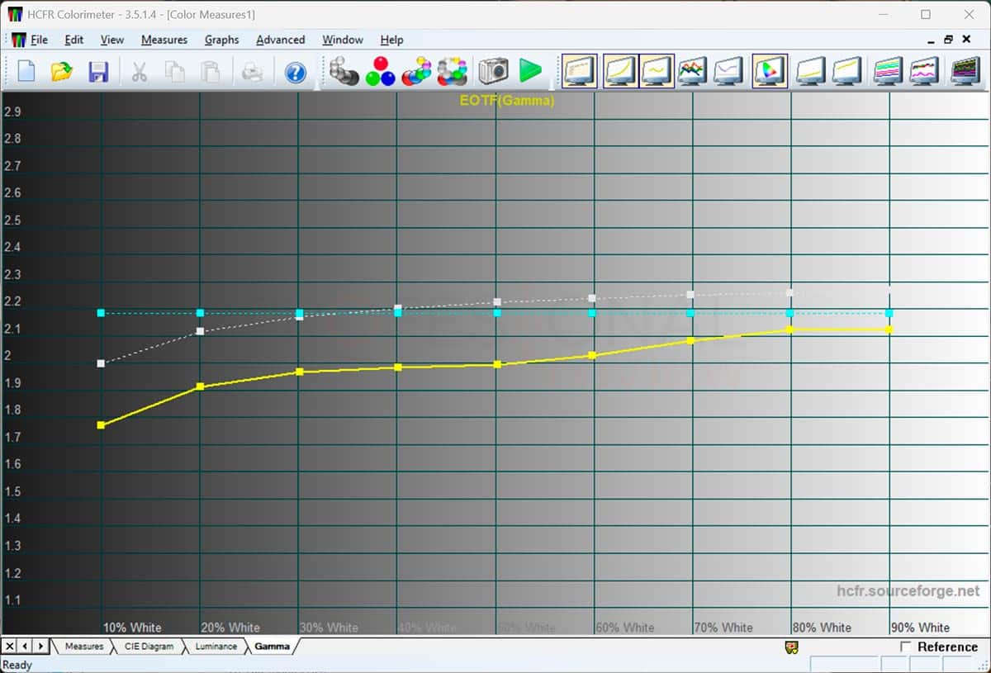Screen dimensions: 991x673
Task: Enable the Reference checkbox
Action: click(906, 647)
